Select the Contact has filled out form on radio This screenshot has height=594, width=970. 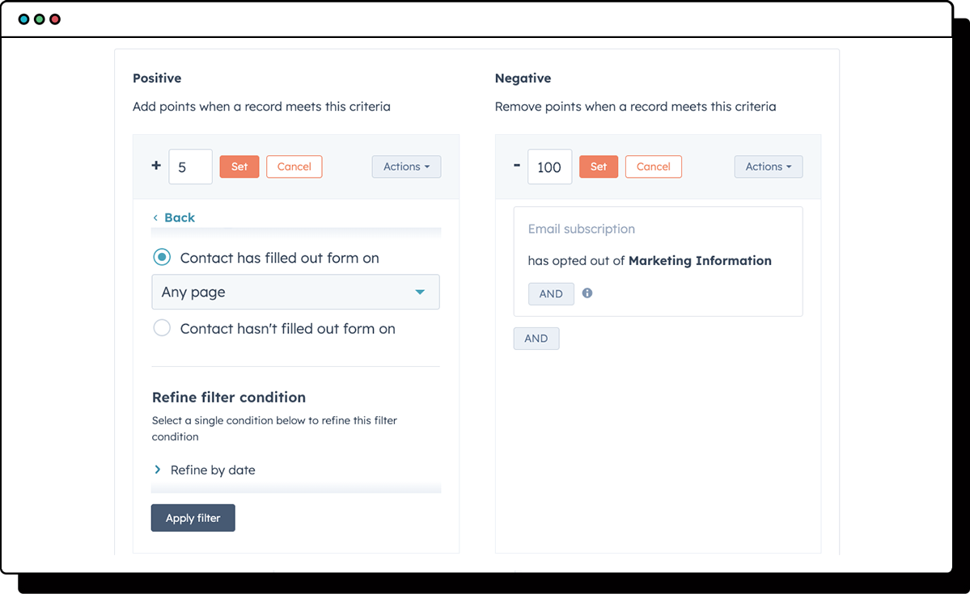pyautogui.click(x=162, y=257)
